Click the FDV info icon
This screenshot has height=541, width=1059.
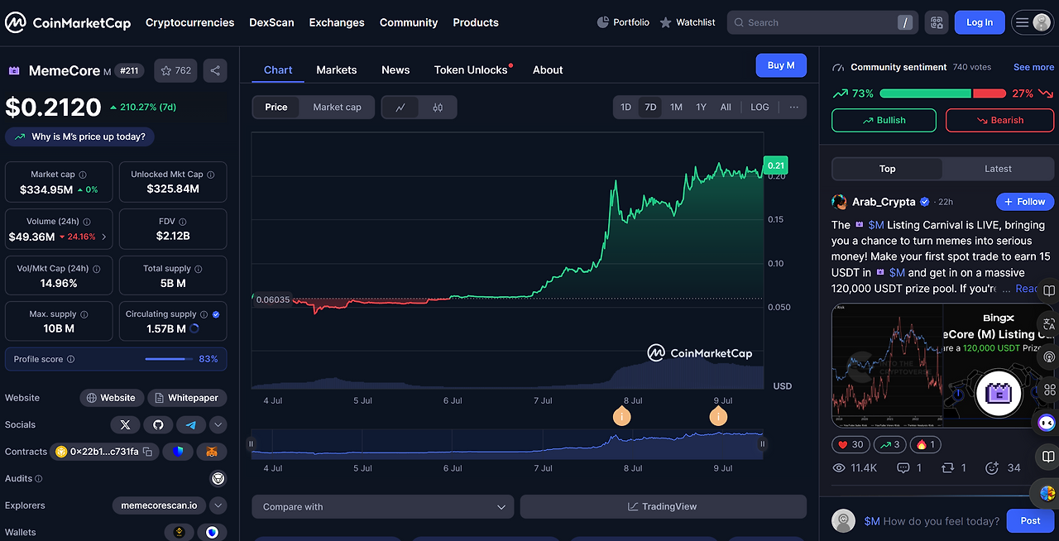pos(183,222)
